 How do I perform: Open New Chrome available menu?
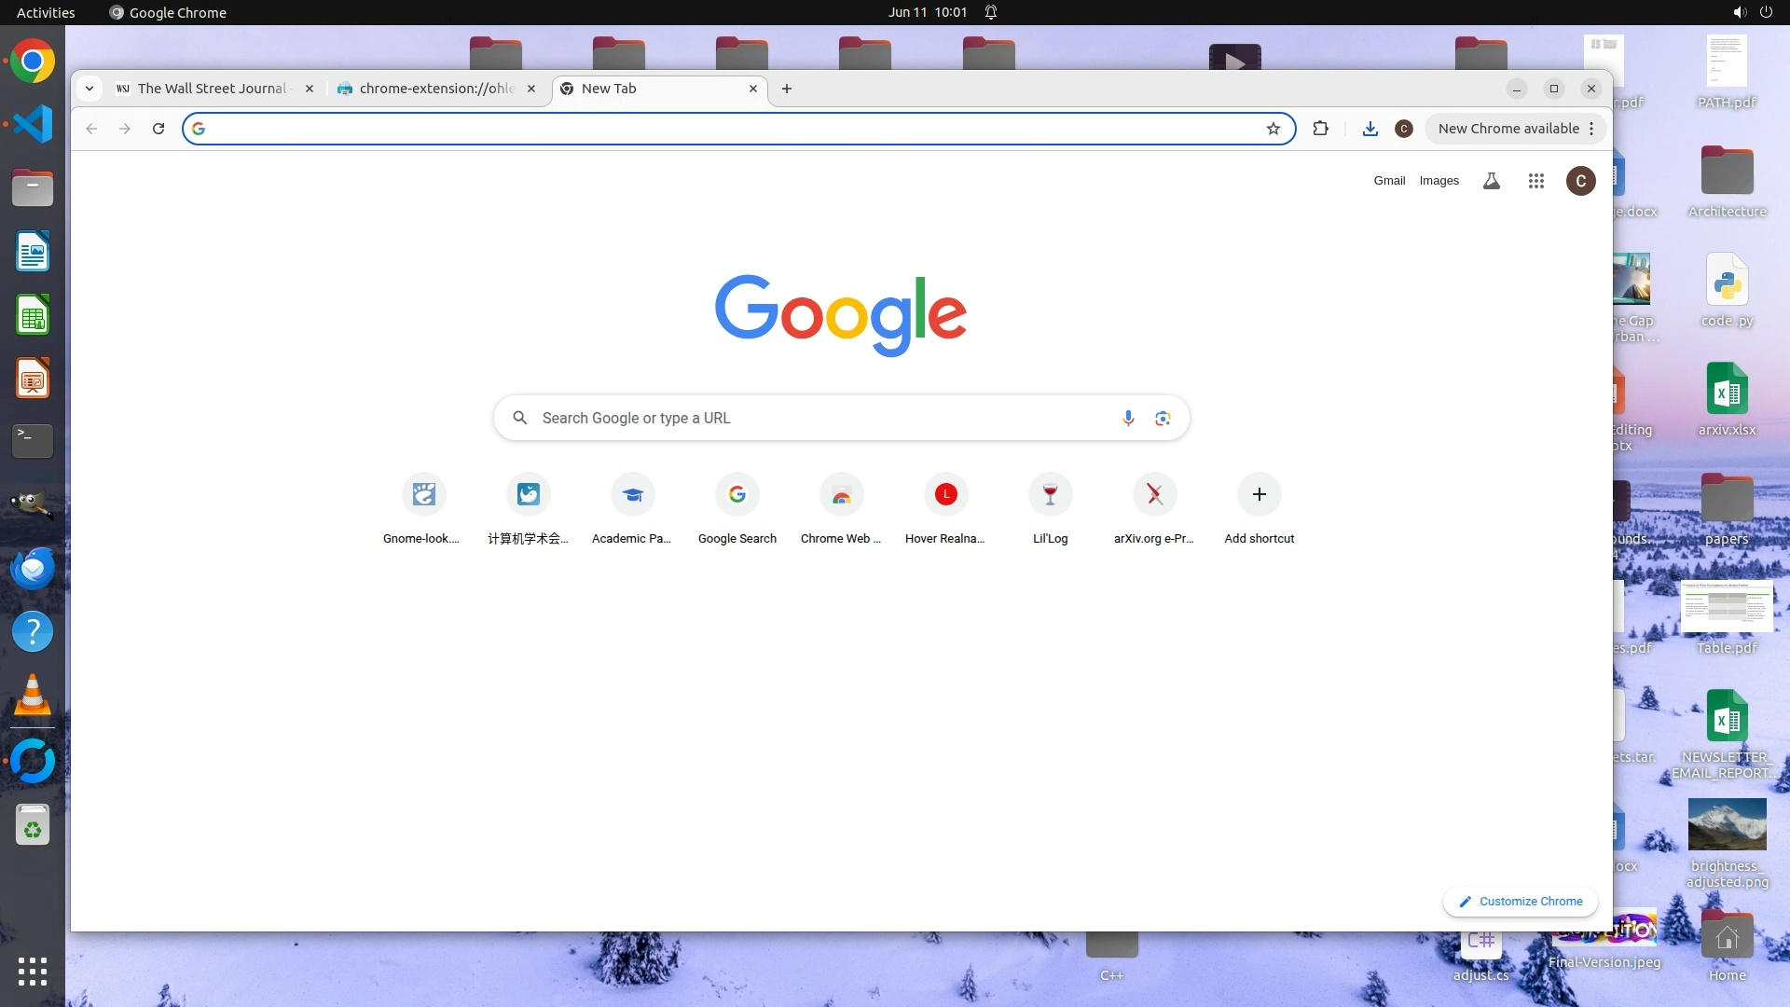[1515, 129]
